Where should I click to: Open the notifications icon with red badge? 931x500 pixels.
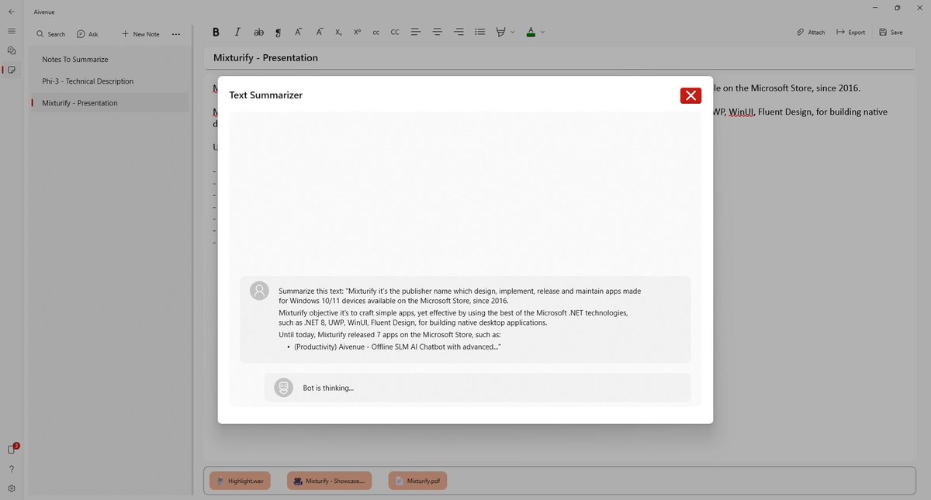tap(12, 449)
